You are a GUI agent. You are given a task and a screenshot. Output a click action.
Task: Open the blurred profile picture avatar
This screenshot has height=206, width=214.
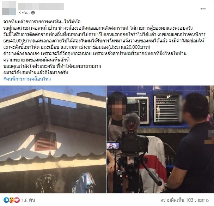click(9, 8)
